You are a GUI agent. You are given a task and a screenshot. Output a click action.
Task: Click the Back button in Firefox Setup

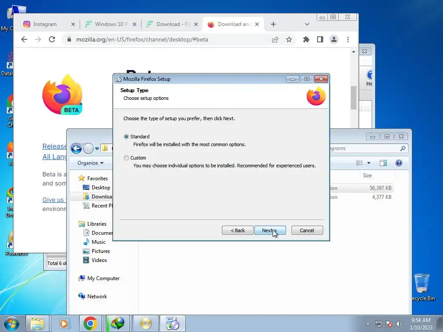(238, 230)
